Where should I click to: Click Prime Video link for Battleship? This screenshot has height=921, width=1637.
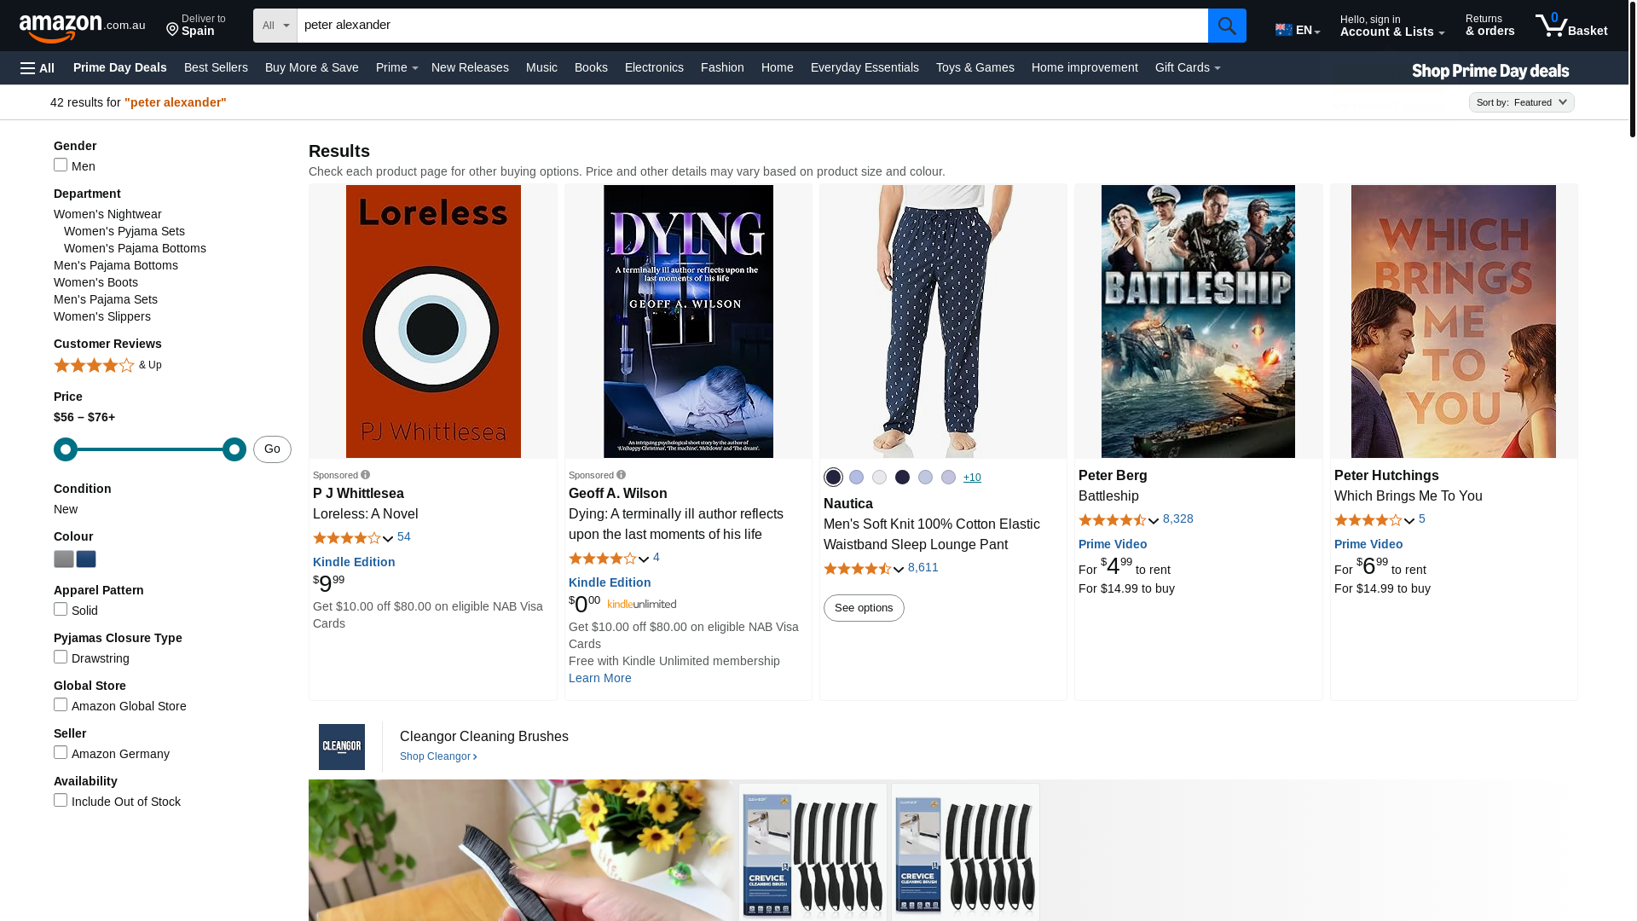click(1113, 544)
